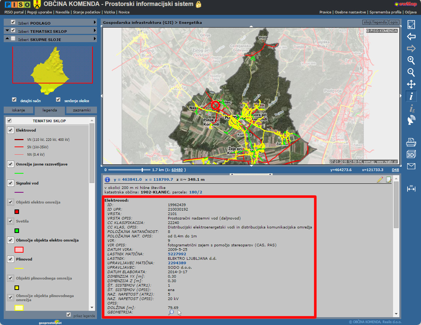The width and height of the screenshot is (421, 325).
Task: Toggle the 'detajlni način' checkbox
Action: pyautogui.click(x=14, y=100)
